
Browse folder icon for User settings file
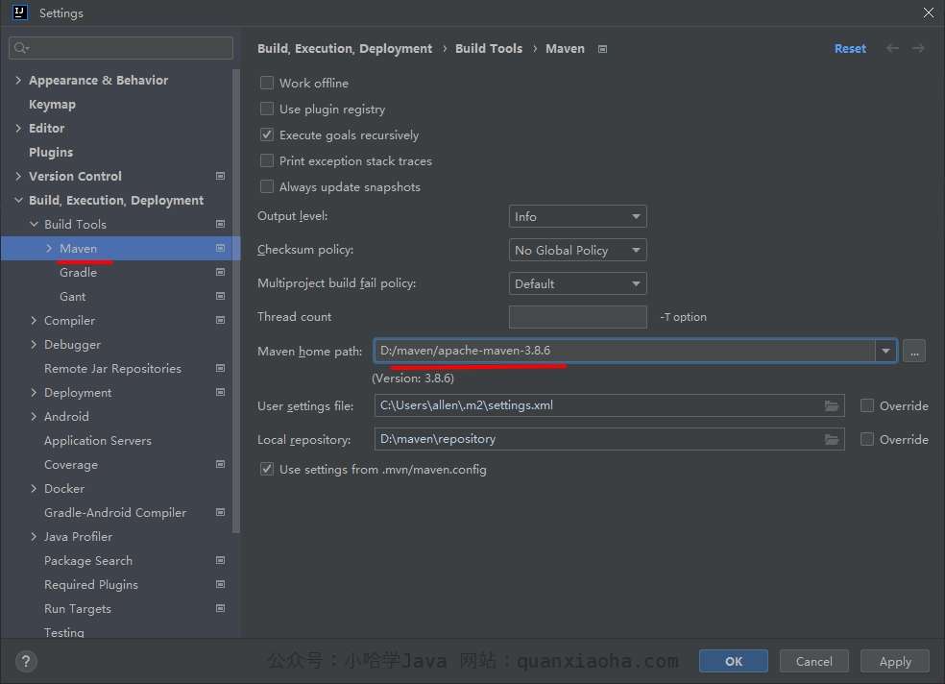[832, 405]
